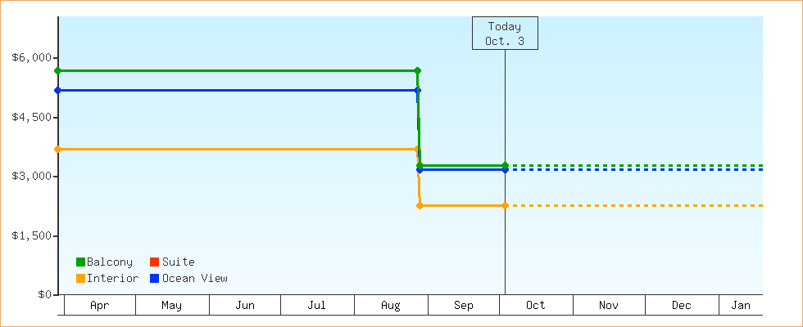Click the $6,000 price axis label
The height and width of the screenshot is (327, 803).
point(32,57)
